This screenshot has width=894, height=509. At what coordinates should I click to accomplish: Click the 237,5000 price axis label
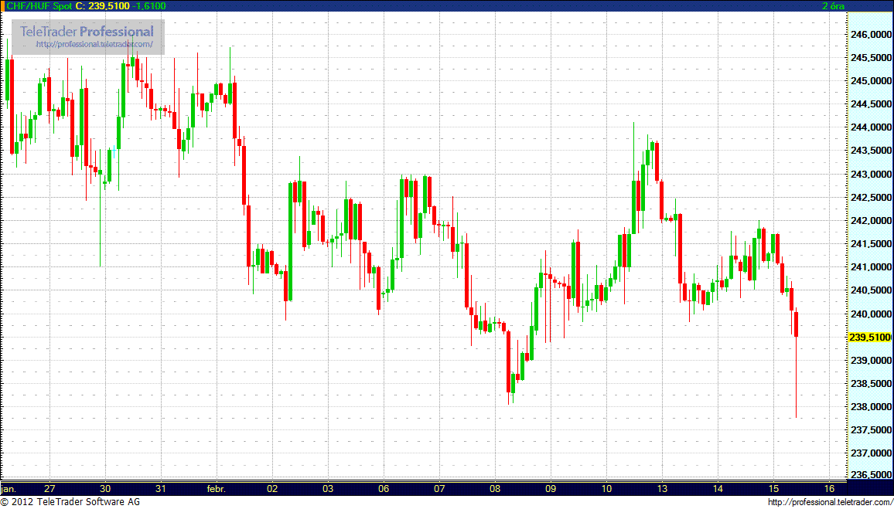(x=870, y=430)
